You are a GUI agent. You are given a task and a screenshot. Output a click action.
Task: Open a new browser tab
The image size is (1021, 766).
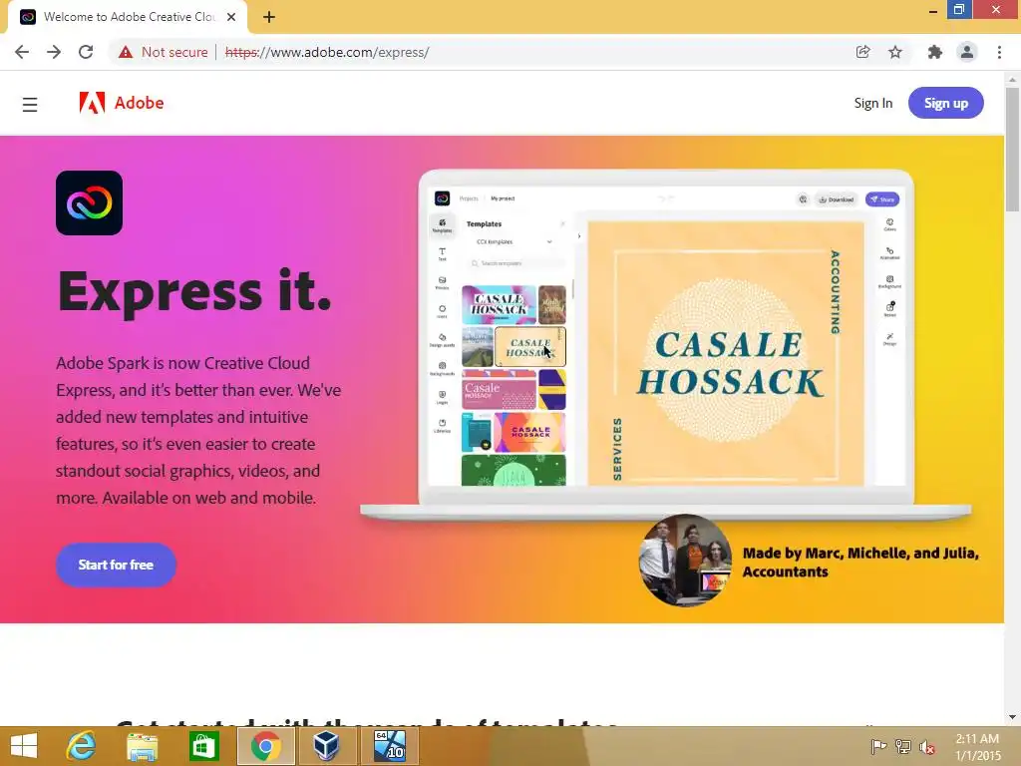[x=269, y=17]
